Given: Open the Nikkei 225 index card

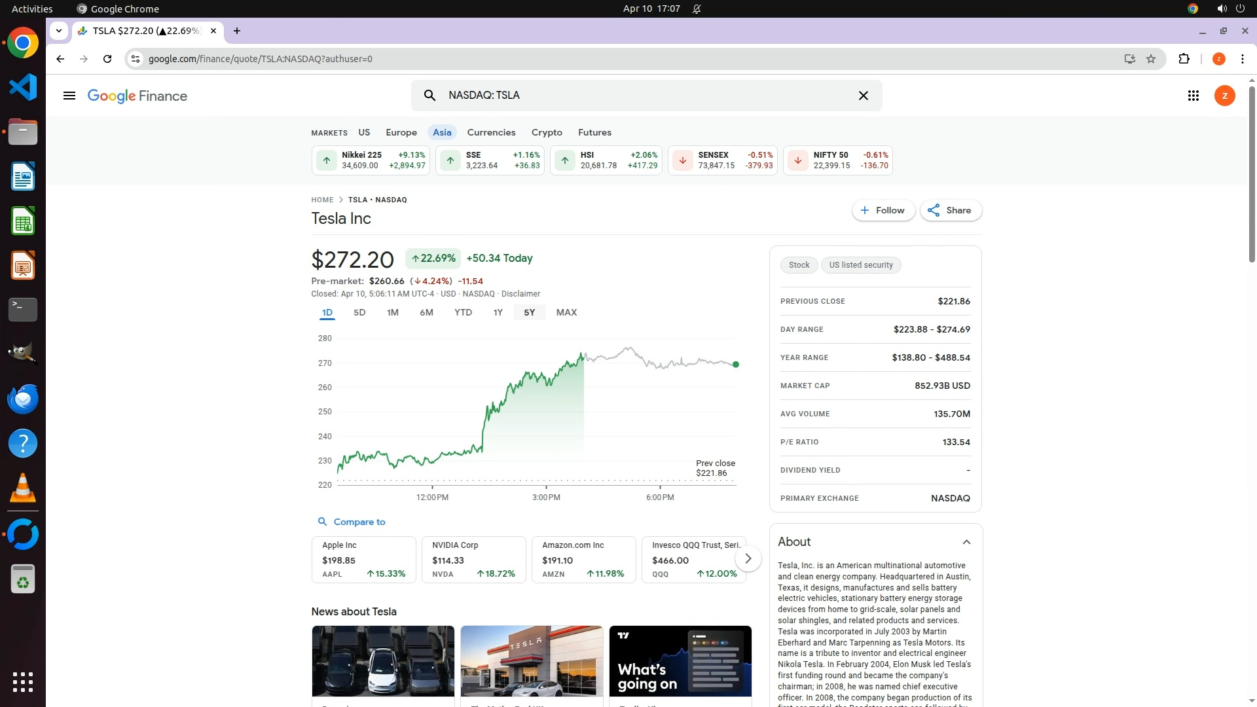Looking at the screenshot, I should [x=371, y=160].
